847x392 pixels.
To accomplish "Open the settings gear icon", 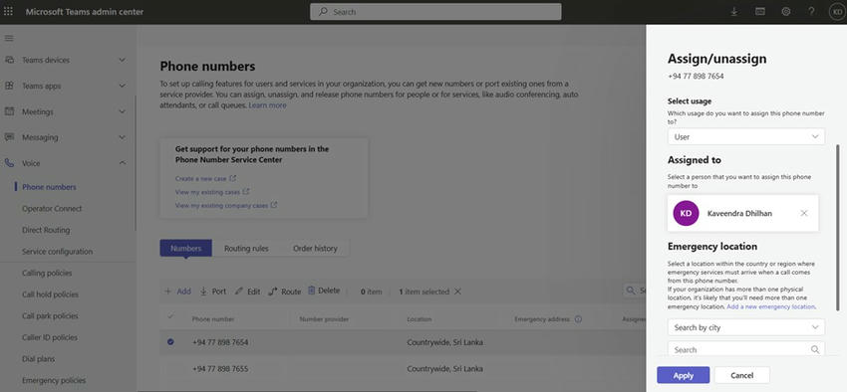I will pos(786,11).
